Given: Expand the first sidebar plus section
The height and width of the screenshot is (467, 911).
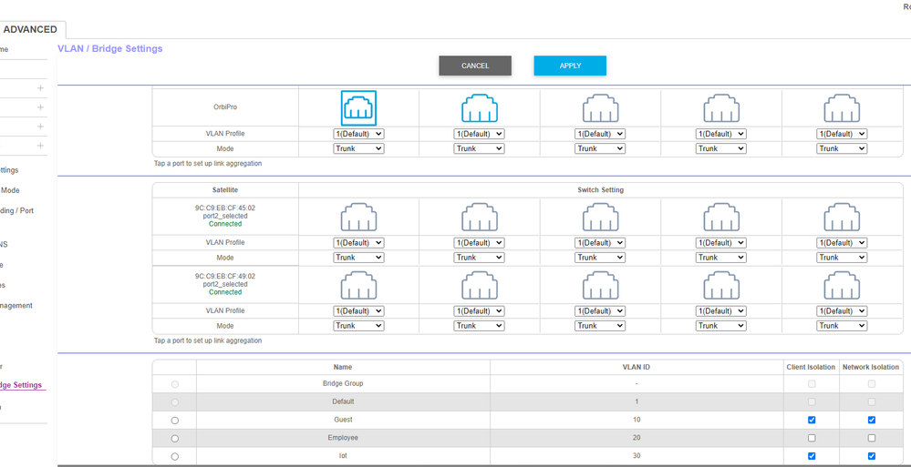Looking at the screenshot, I should tap(40, 88).
